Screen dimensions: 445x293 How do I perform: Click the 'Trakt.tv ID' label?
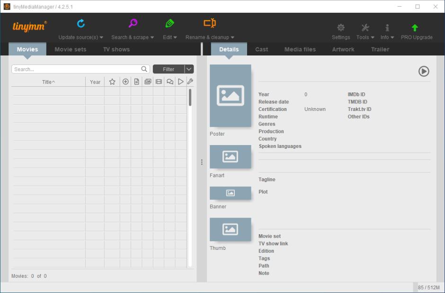click(x=359, y=109)
